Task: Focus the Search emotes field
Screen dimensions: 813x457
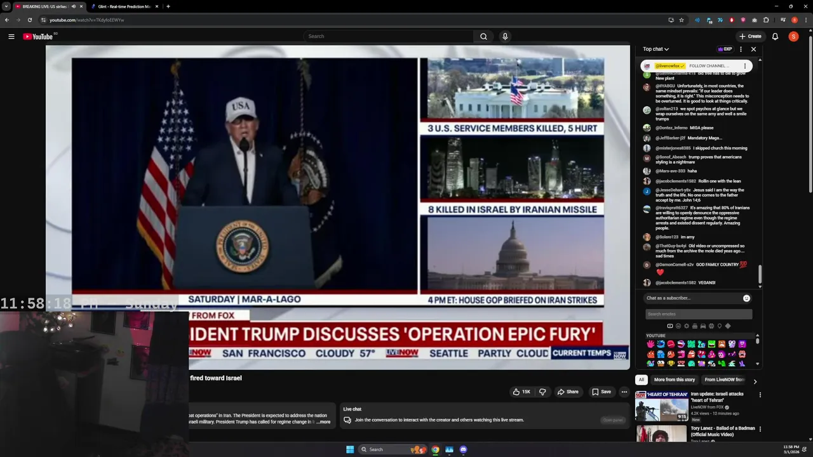Action: 699,314
